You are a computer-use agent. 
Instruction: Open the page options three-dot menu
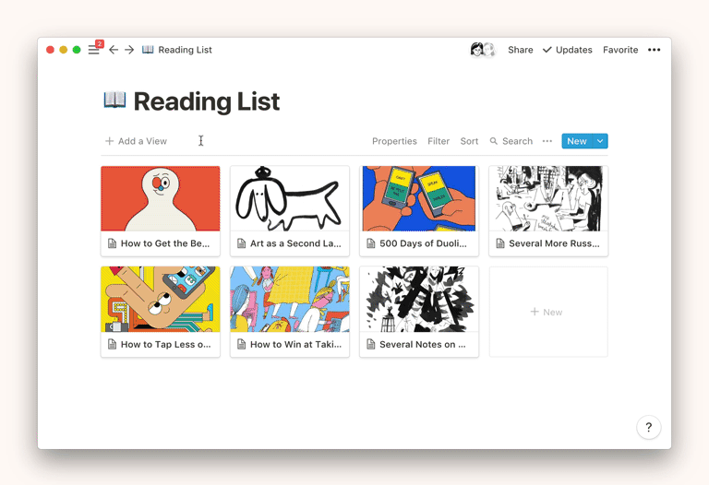(655, 50)
